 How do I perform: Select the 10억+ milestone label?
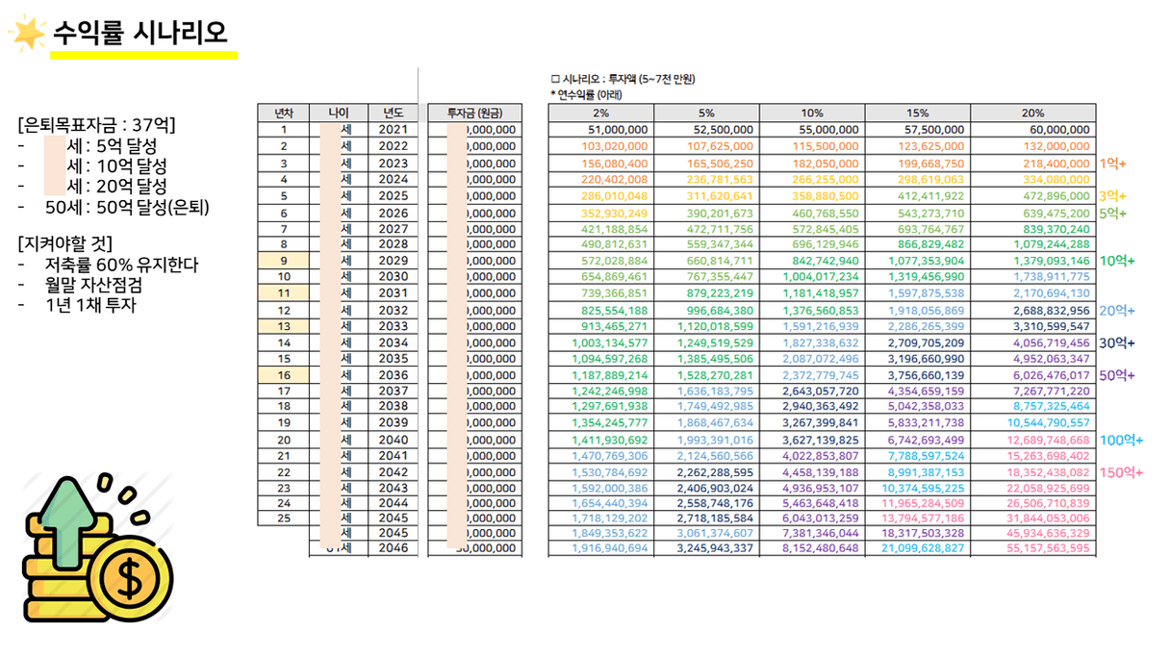pyautogui.click(x=1116, y=261)
